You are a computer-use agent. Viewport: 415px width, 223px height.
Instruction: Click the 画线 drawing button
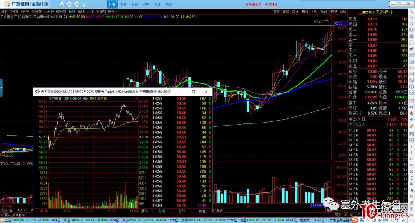(305, 12)
